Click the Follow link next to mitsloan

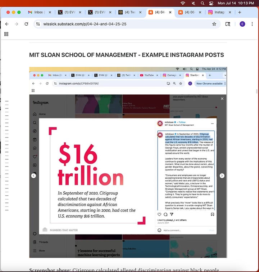click(182, 122)
